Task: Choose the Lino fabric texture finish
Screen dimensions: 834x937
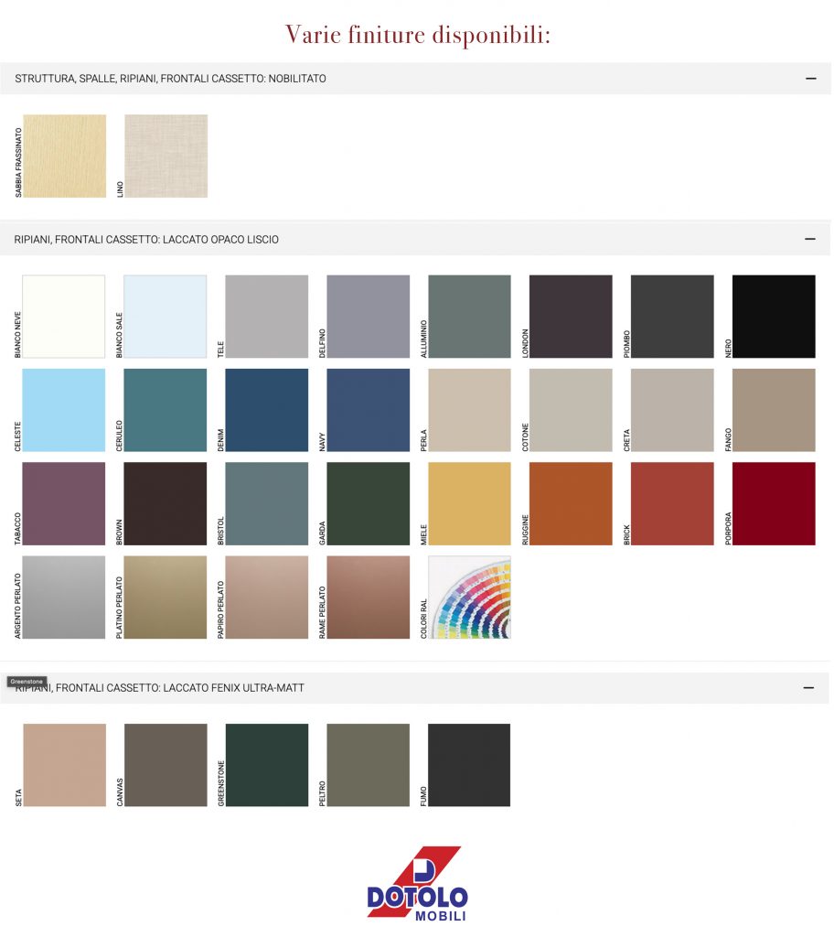Action: [x=166, y=156]
